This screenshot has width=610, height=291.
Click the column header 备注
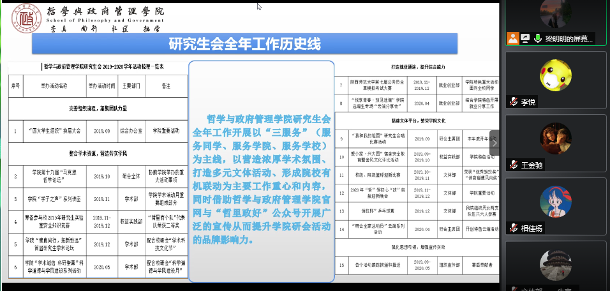(x=166, y=86)
